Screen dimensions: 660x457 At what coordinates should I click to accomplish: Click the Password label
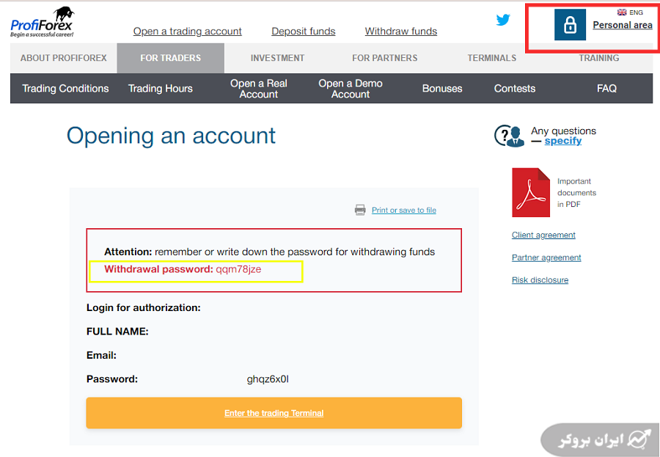[x=112, y=379]
